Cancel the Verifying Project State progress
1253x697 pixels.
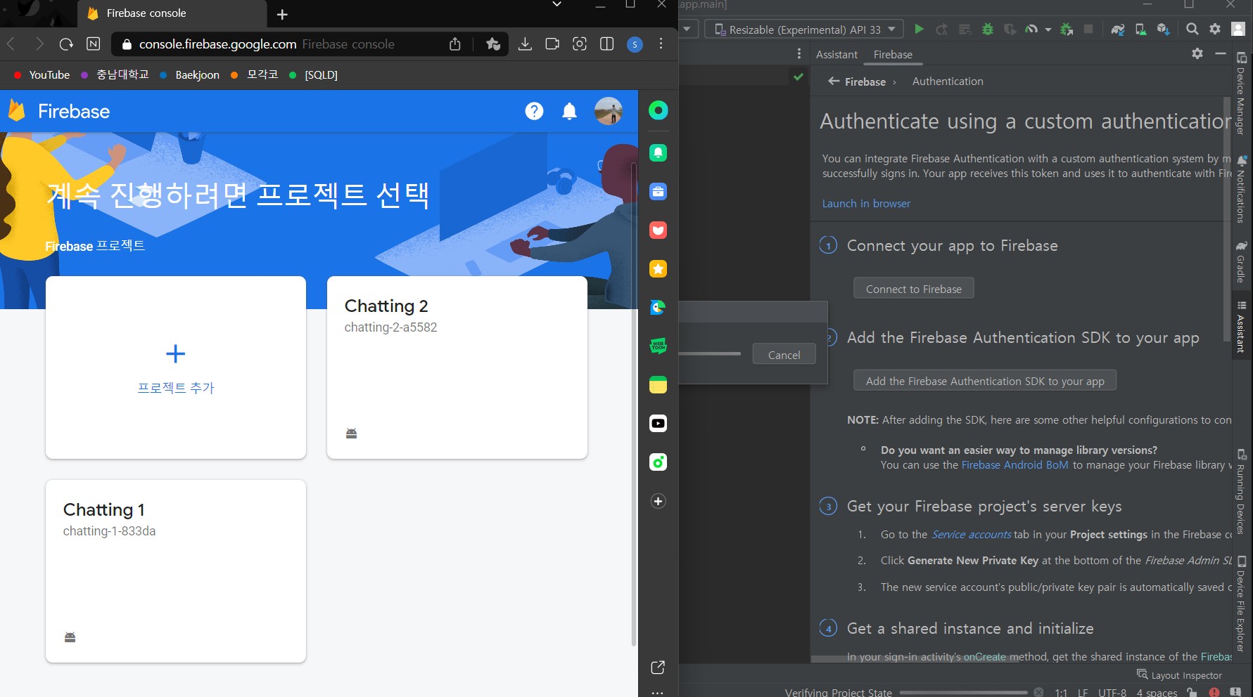(1038, 692)
